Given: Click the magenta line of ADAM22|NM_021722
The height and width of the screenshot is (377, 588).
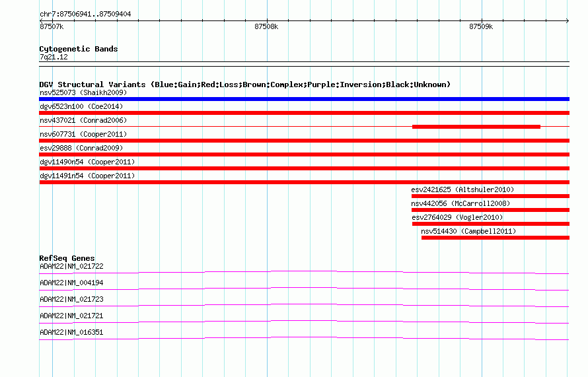Looking at the screenshot, I should [x=304, y=272].
